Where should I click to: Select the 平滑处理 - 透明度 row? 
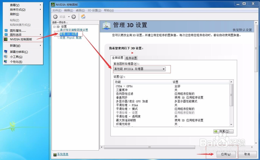[172, 116]
